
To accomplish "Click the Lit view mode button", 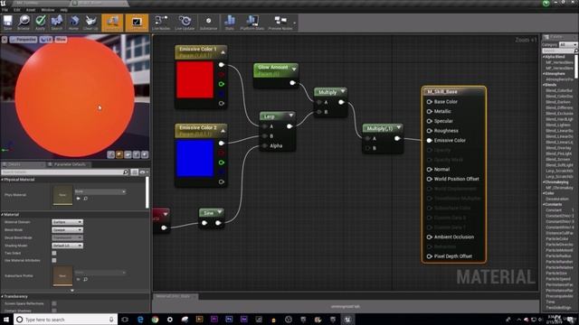I will (46, 40).
